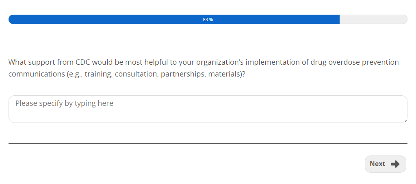Screen dimensions: 416x184
Task: Click the horizontal divider line above Next
Action: [x=208, y=143]
